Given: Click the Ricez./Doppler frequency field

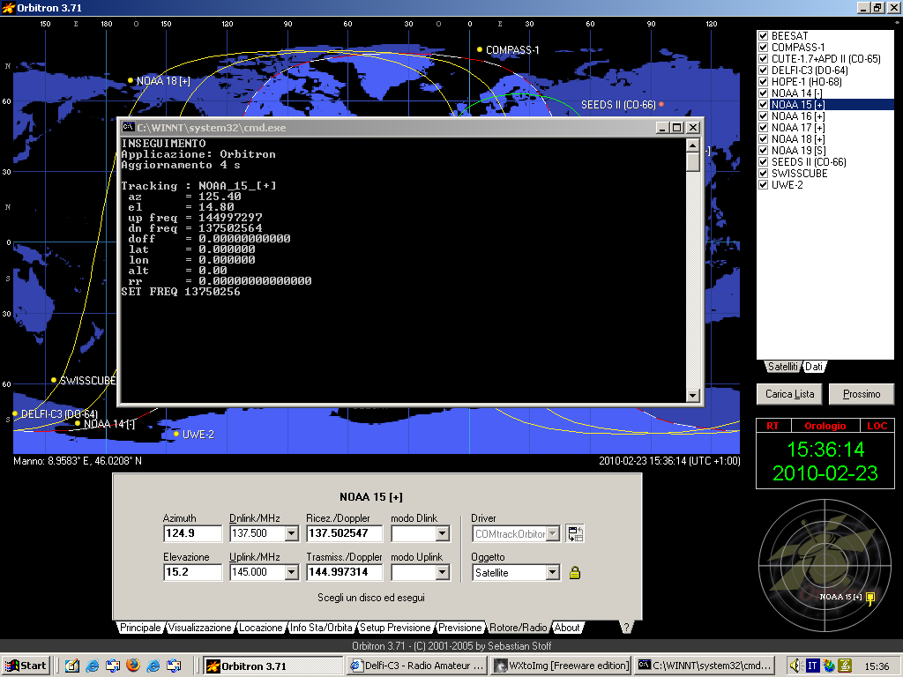Looking at the screenshot, I should tap(345, 533).
